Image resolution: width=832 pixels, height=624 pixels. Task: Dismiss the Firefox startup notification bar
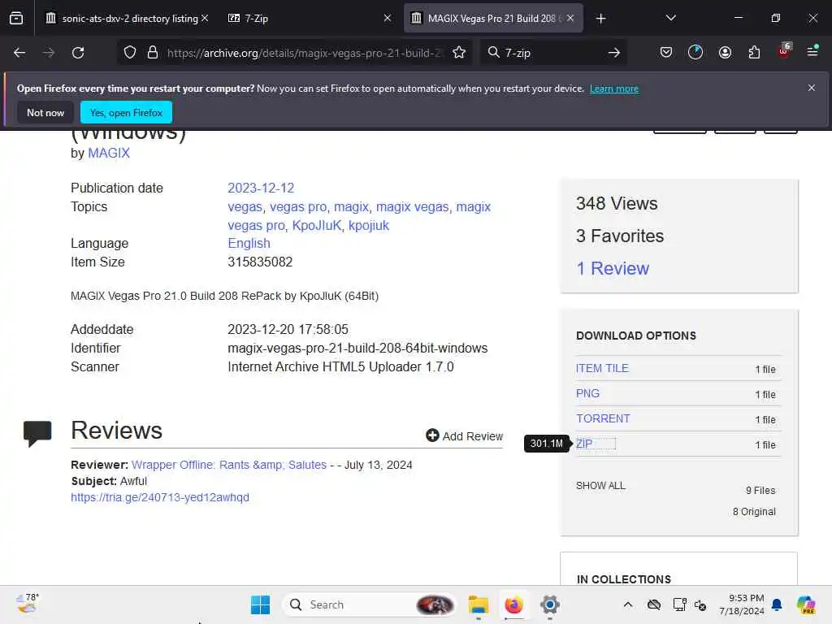[x=812, y=88]
